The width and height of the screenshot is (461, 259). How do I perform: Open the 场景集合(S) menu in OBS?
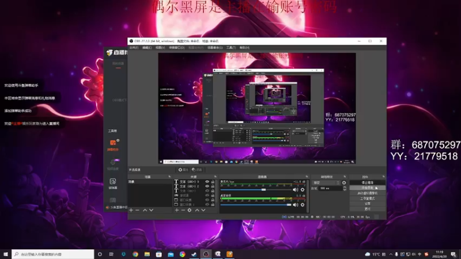pyautogui.click(x=215, y=48)
